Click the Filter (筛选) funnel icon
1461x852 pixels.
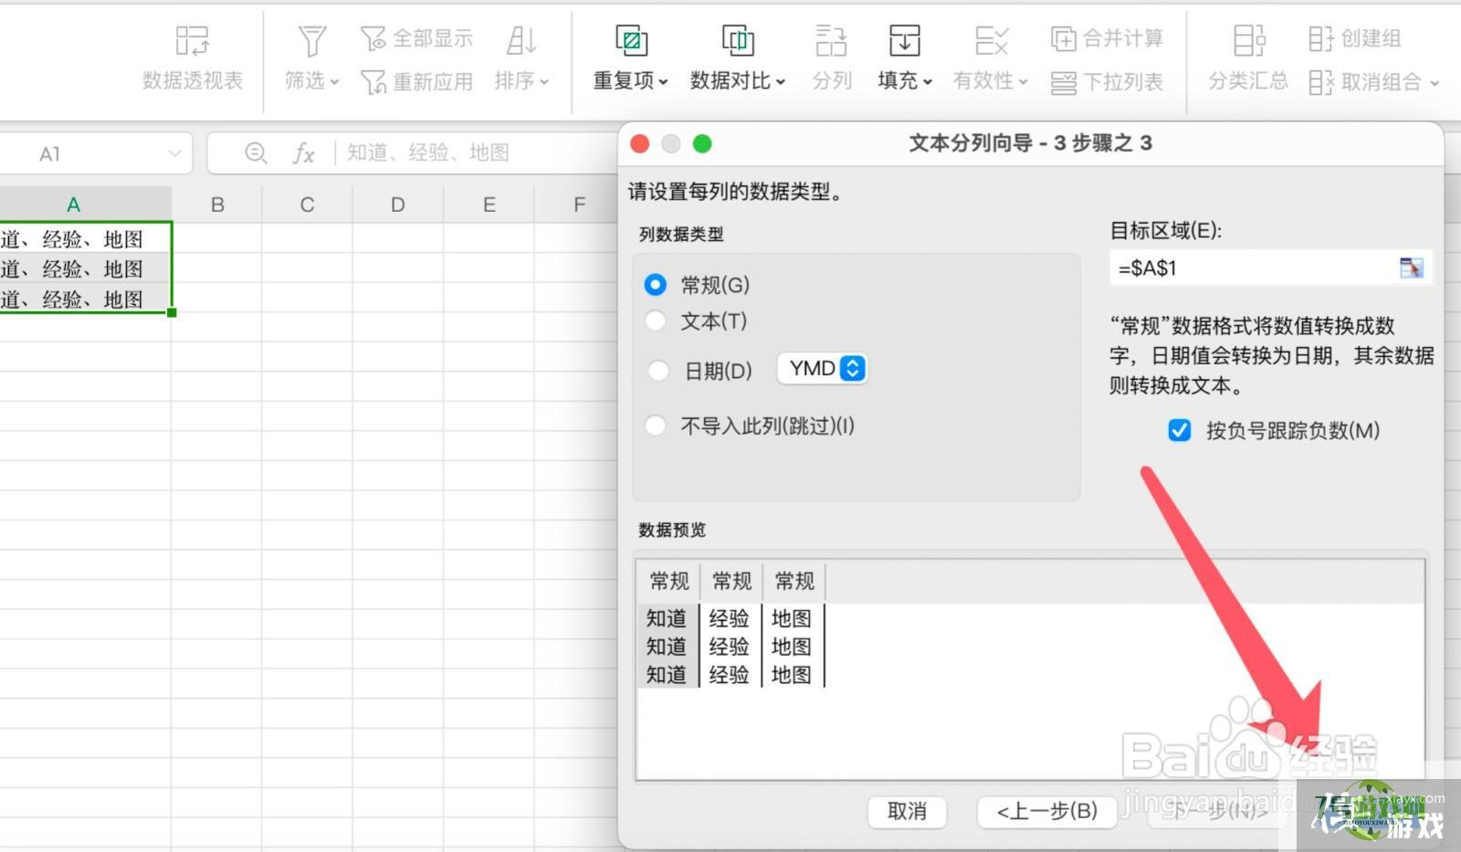[311, 41]
